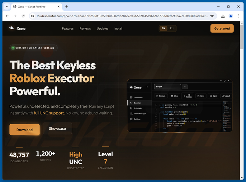
Task: Click Scripthub icon in Xeno preview
Action: (131, 108)
